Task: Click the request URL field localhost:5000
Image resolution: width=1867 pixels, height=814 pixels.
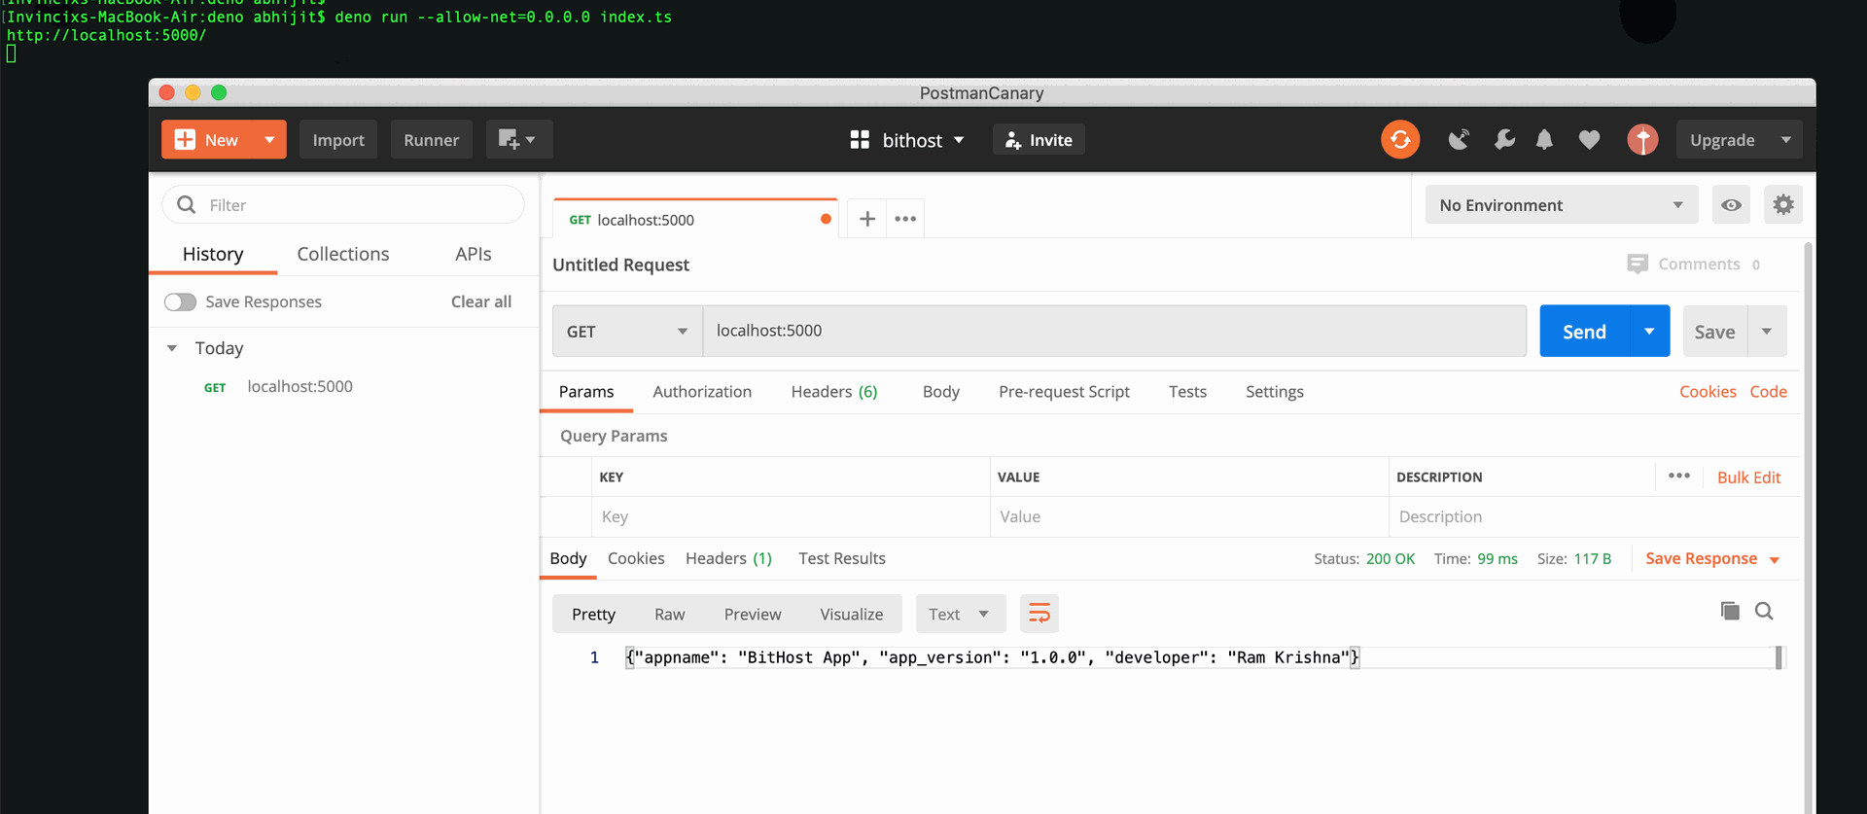Action: point(1114,331)
